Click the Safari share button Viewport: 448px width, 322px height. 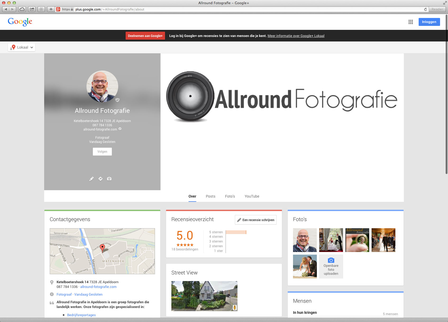(x=32, y=9)
